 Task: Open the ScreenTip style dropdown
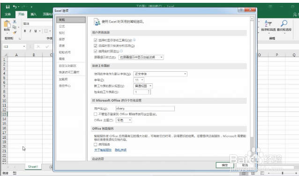tap(141, 57)
